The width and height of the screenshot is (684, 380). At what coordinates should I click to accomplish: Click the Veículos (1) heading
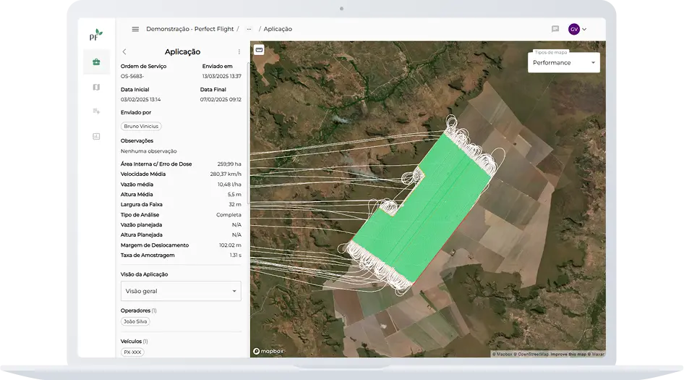134,341
